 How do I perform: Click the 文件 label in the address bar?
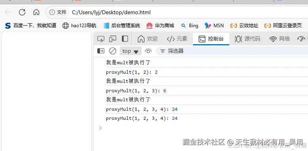62,12
